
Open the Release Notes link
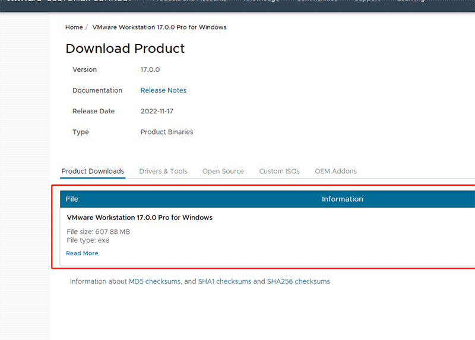(163, 90)
